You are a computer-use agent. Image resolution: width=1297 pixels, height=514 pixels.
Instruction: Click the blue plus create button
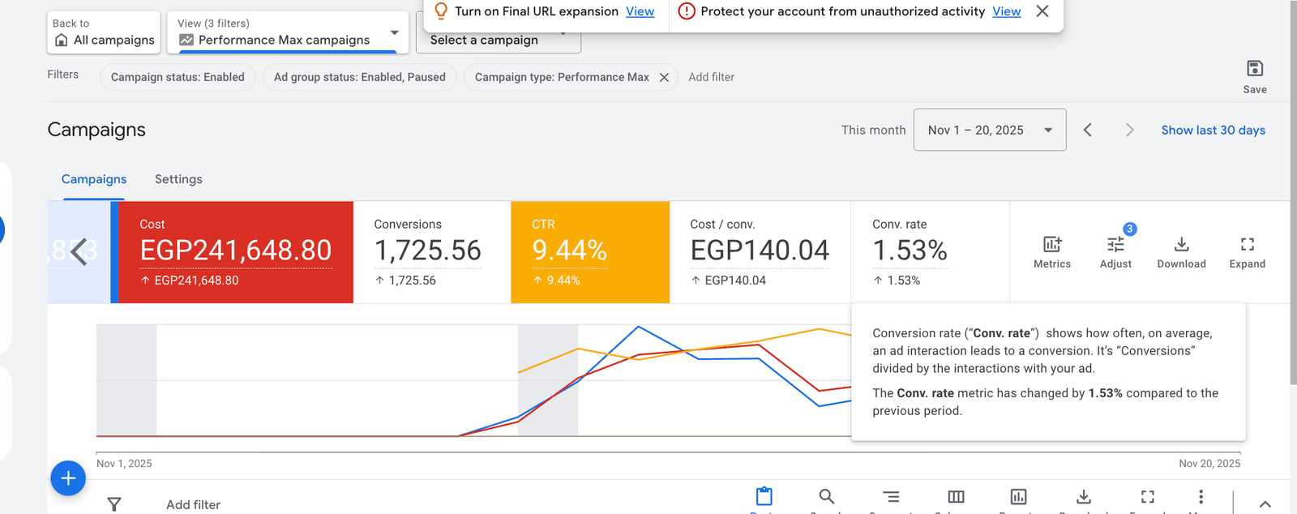coord(68,478)
